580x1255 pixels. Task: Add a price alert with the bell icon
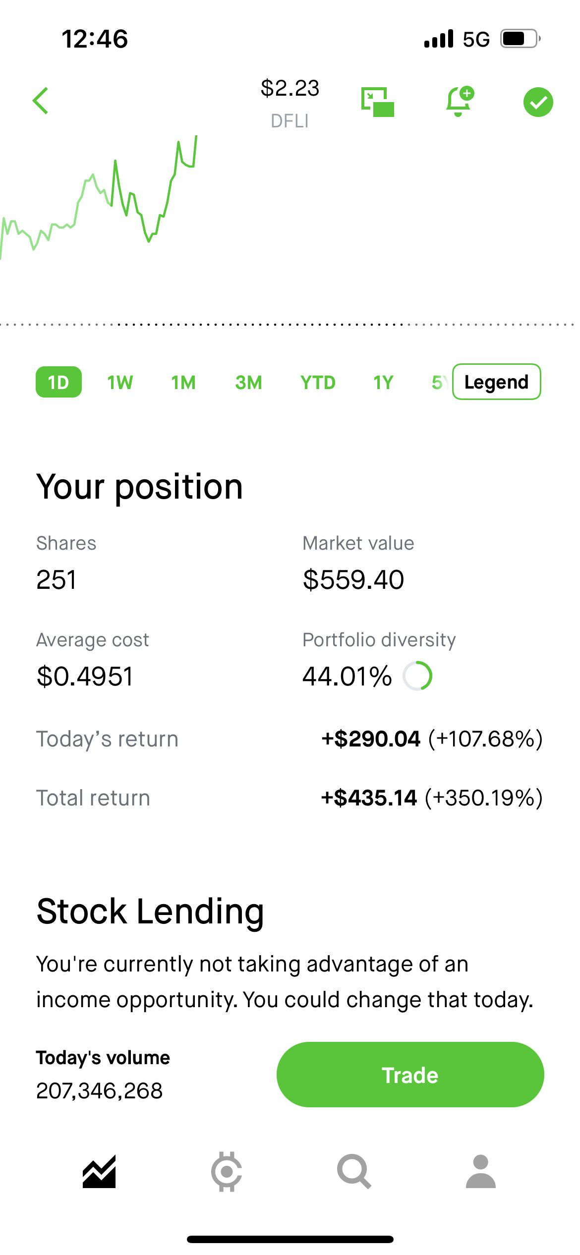point(460,102)
